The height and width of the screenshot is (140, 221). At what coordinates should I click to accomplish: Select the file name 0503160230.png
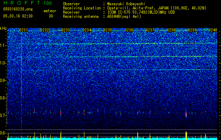[x=18, y=9]
